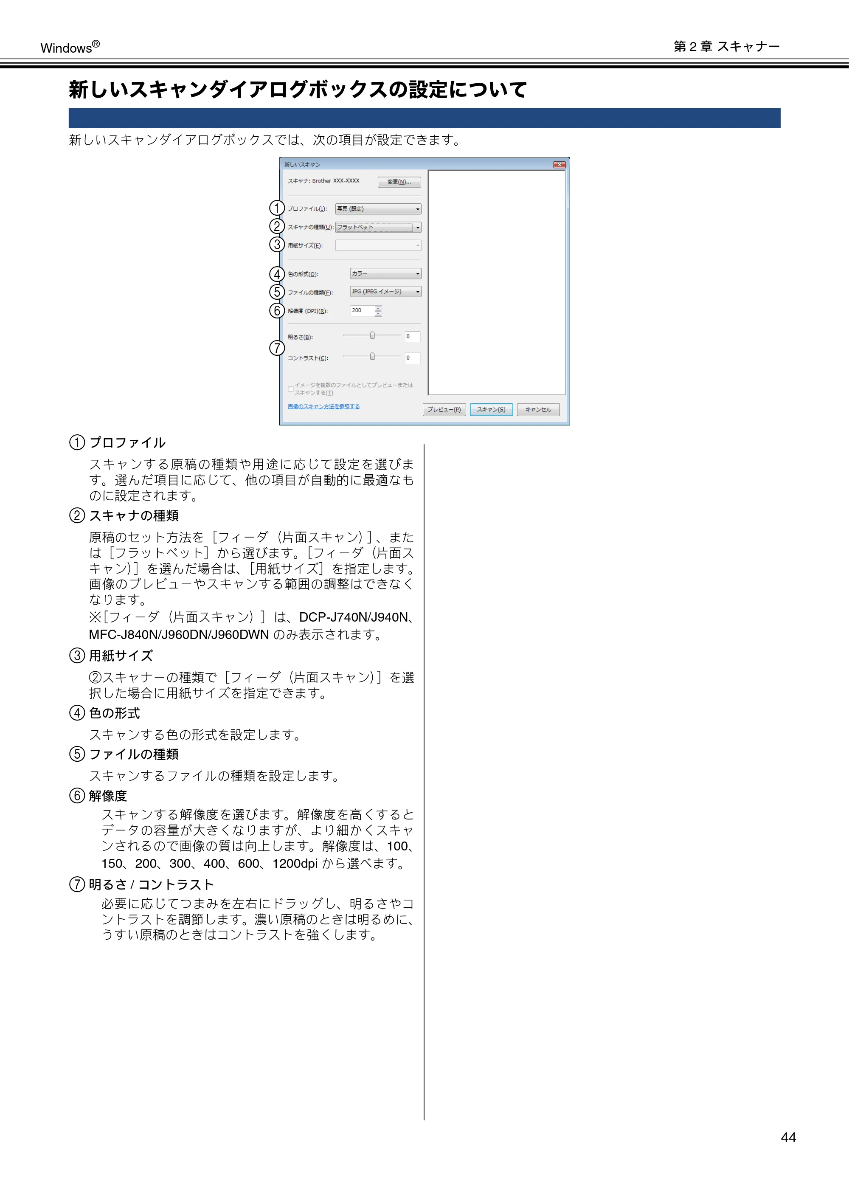Click the Windows® header text
849x1202 pixels.
click(x=70, y=47)
